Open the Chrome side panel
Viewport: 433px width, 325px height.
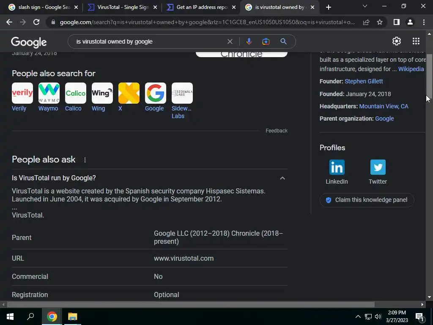(397, 22)
